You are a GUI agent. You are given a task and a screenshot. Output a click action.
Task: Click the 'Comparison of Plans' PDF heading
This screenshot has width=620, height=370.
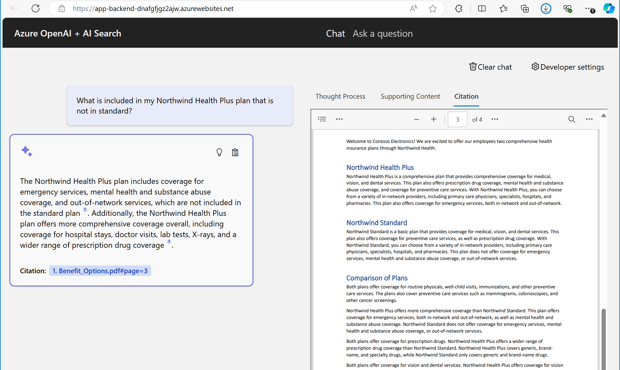pyautogui.click(x=377, y=278)
